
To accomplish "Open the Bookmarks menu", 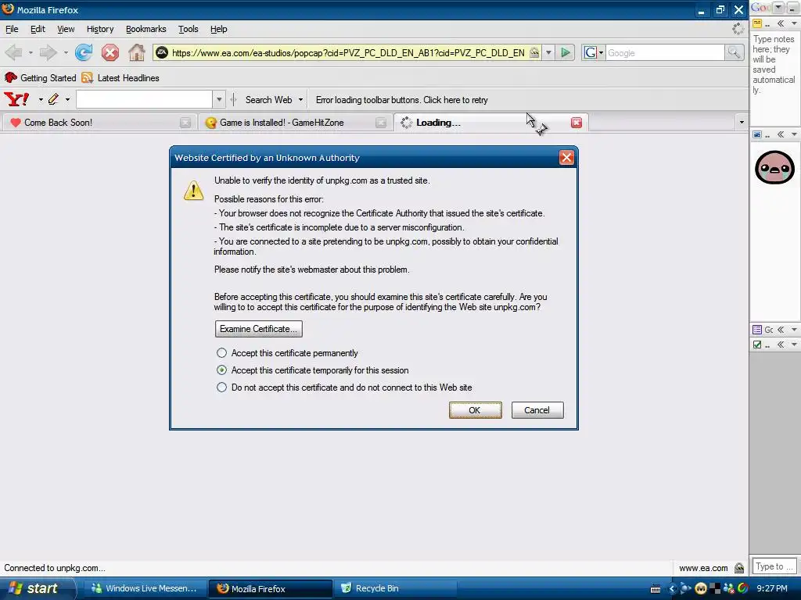I will coord(146,29).
